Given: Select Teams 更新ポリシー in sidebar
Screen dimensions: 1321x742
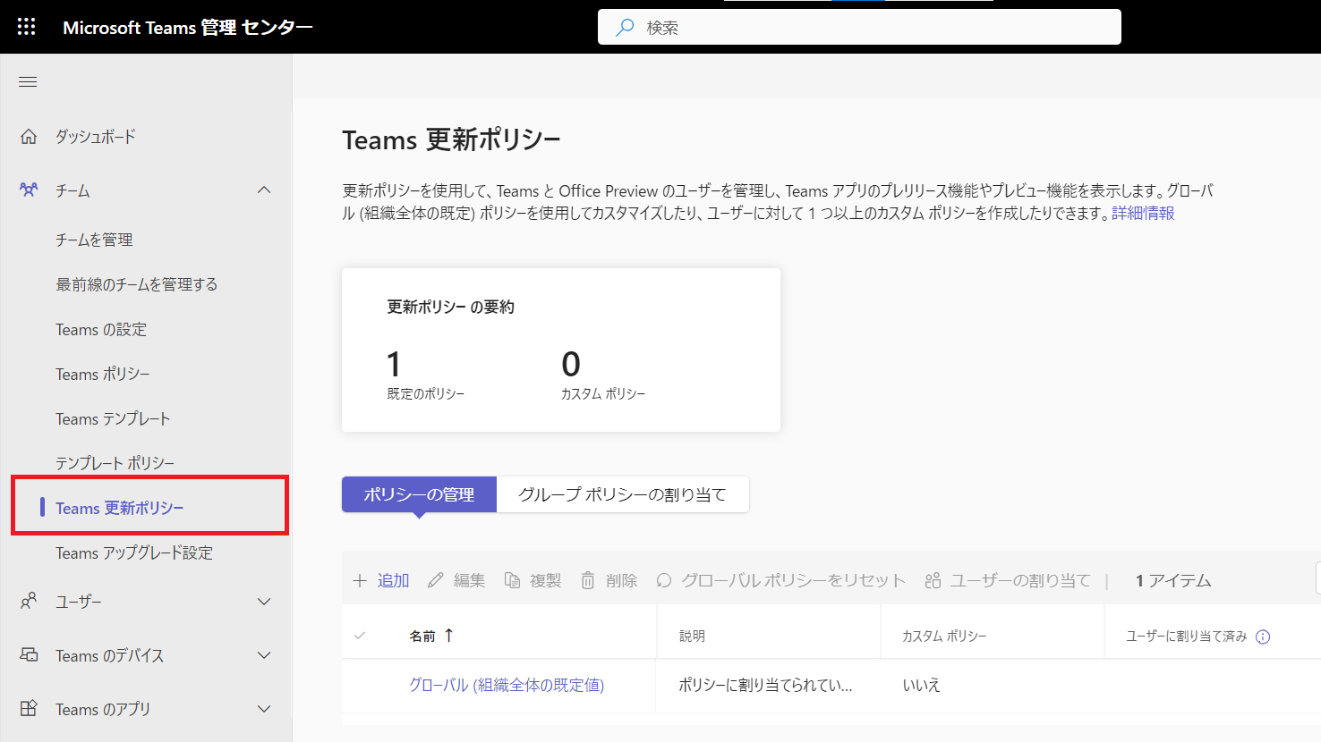Looking at the screenshot, I should tap(120, 509).
